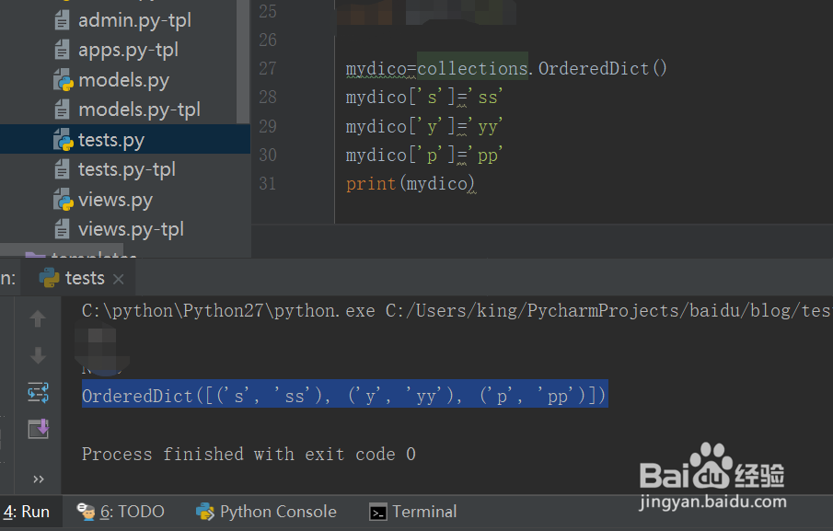Click the models.py file icon
833x531 pixels.
click(x=62, y=79)
